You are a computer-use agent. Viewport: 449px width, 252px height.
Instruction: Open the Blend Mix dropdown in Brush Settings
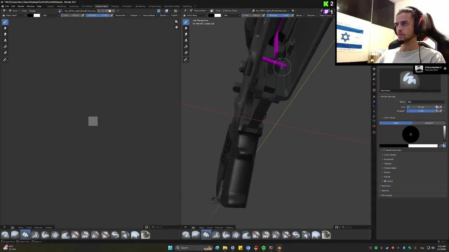point(426,102)
